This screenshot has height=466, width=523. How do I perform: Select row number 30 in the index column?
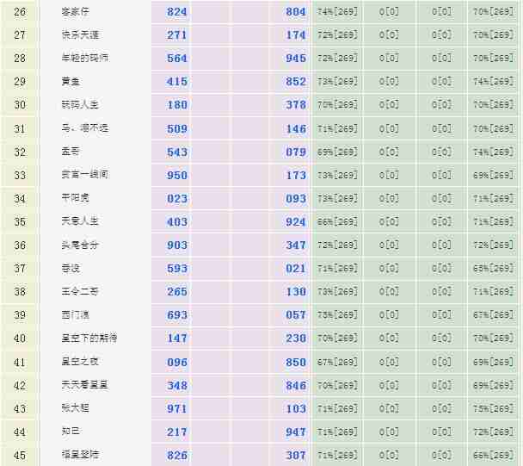click(20, 105)
